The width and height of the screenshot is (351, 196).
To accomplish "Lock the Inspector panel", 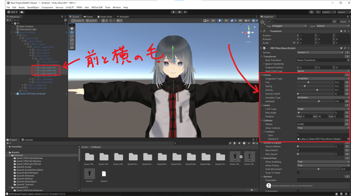I will (x=347, y=17).
